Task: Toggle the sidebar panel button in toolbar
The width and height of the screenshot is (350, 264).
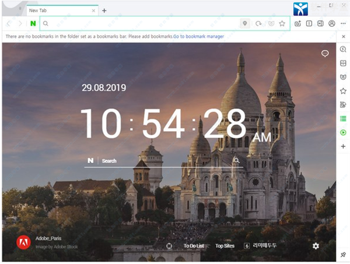Action: 320,23
